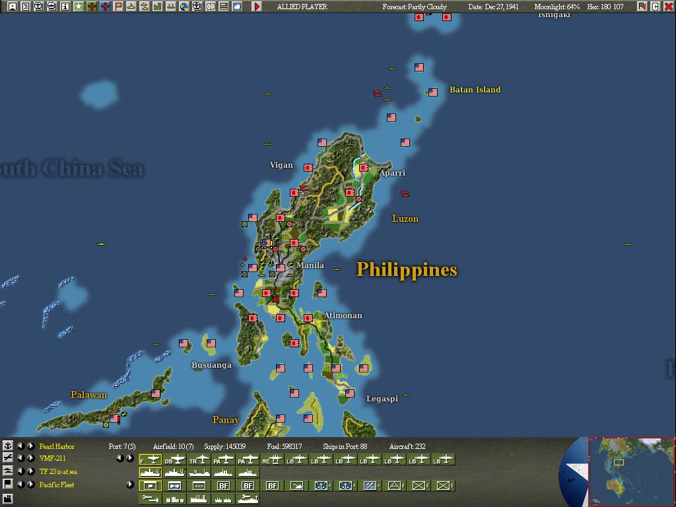Go to previous base before Pearl Harbor
The image size is (676, 507).
click(20, 446)
